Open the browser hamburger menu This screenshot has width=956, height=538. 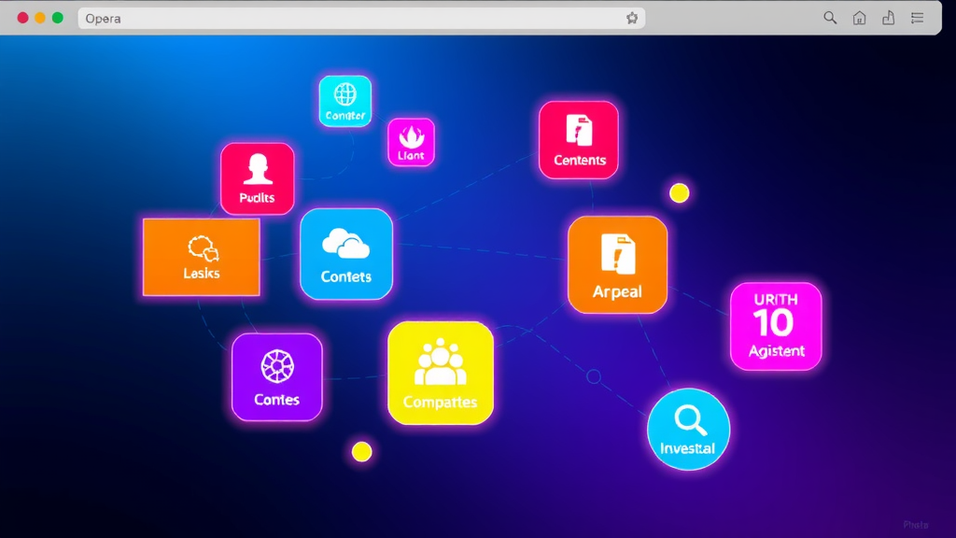(919, 17)
